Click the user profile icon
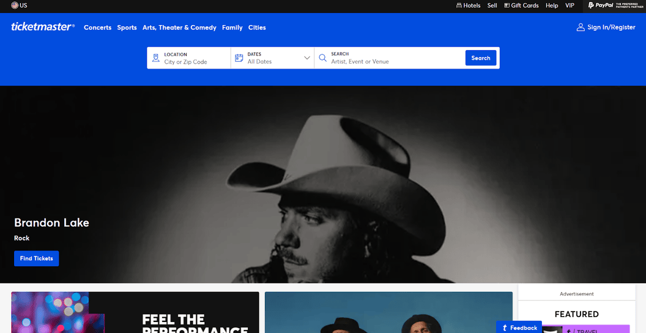Image resolution: width=646 pixels, height=333 pixels. 581,28
